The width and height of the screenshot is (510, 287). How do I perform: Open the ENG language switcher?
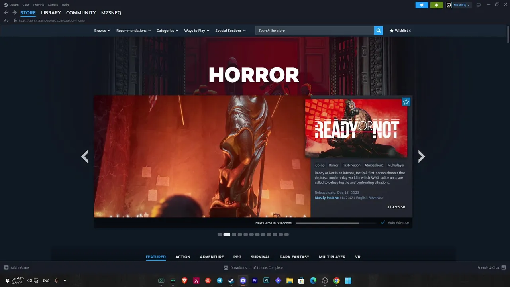(46, 281)
